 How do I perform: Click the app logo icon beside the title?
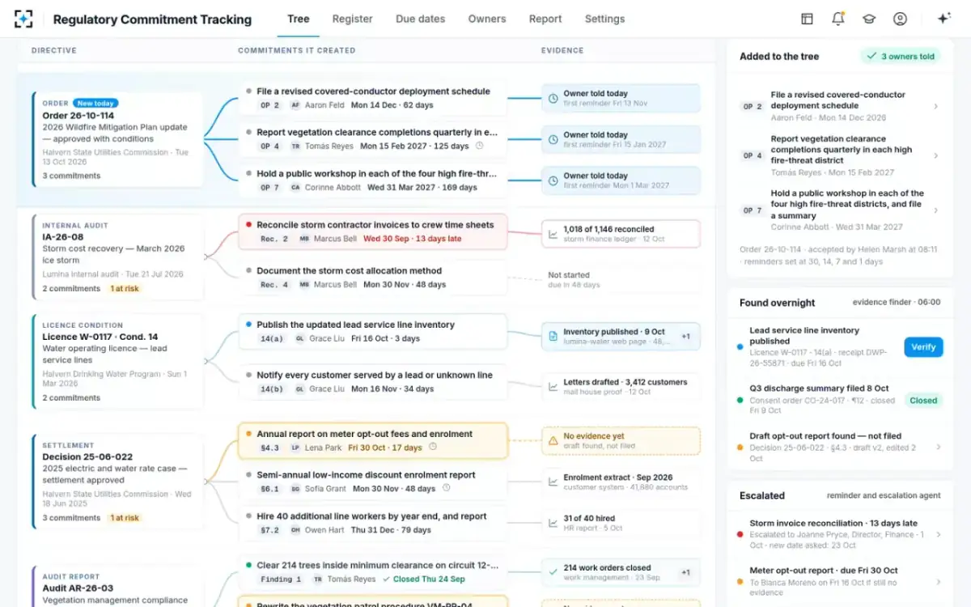(23, 19)
